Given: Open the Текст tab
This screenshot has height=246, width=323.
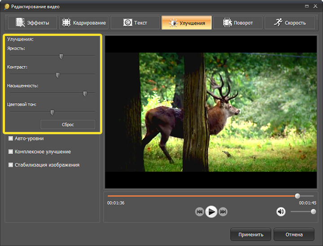Looking at the screenshot, I should (135, 22).
